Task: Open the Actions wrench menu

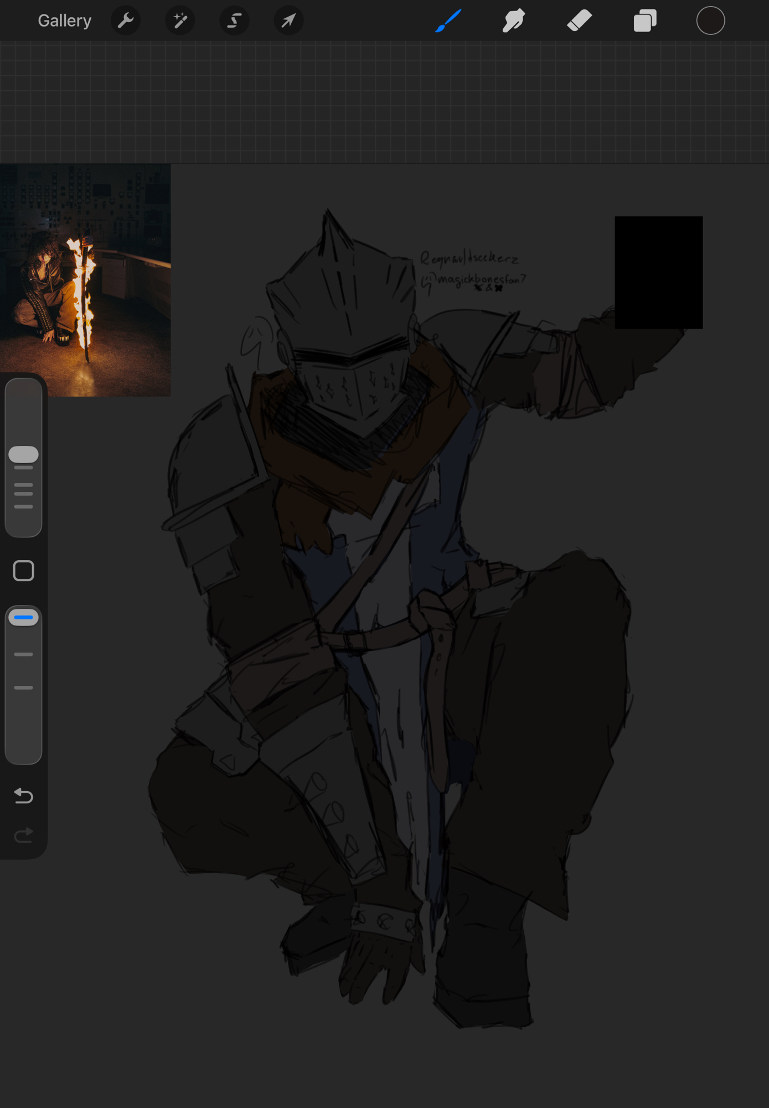Action: (x=126, y=21)
